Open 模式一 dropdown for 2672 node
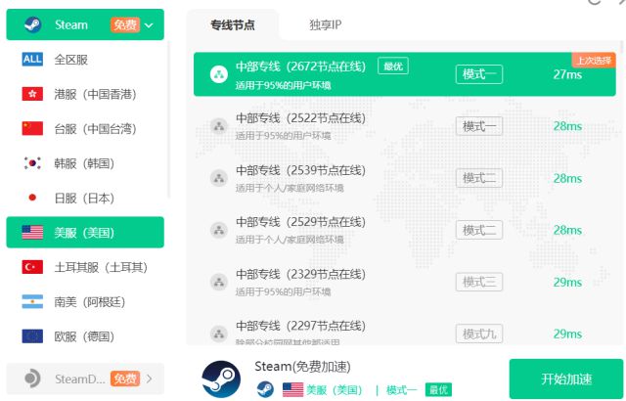The image size is (626, 401). (x=479, y=74)
